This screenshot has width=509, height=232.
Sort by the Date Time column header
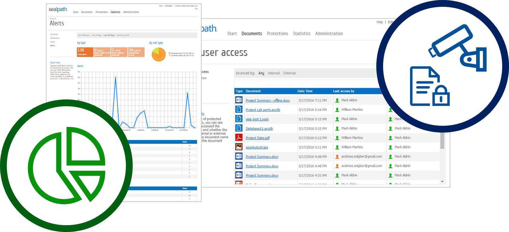[x=305, y=91]
